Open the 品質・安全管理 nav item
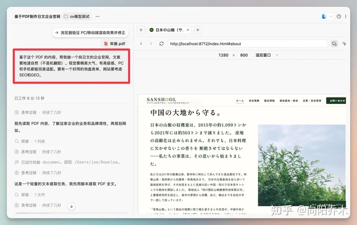357x225 pixels. pos(312,101)
